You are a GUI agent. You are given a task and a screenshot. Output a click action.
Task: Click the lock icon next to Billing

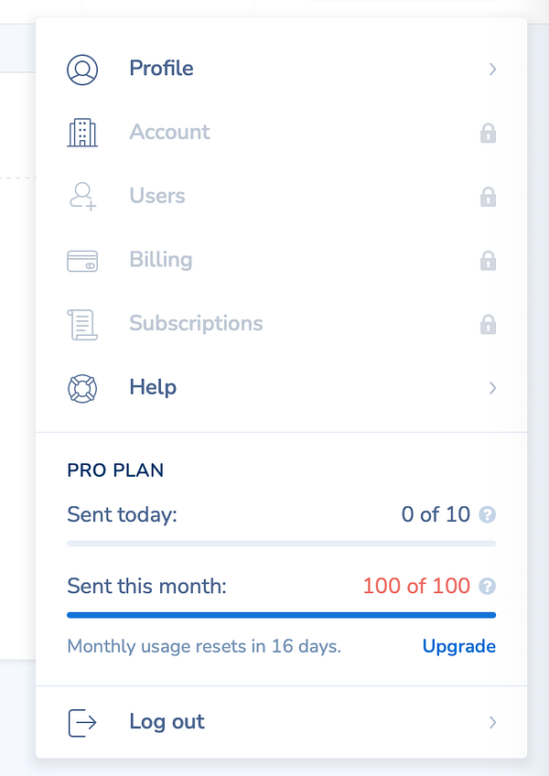coord(489,260)
